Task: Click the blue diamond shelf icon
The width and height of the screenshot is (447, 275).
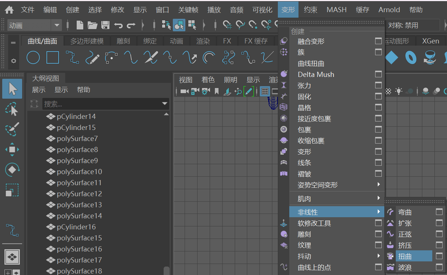Action: [x=392, y=57]
